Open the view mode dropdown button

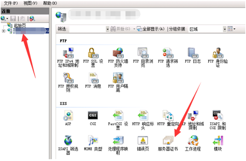(232, 29)
